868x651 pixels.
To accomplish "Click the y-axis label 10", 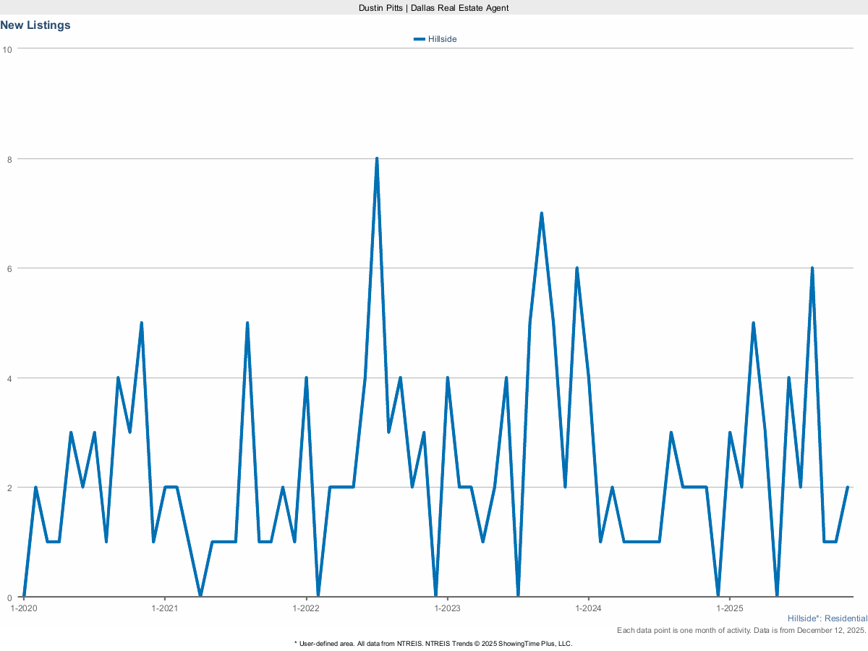I will tap(8, 49).
